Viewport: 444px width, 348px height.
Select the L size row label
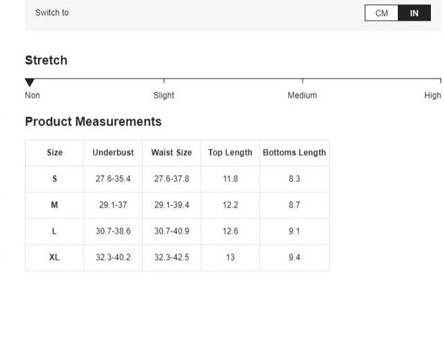(x=54, y=231)
